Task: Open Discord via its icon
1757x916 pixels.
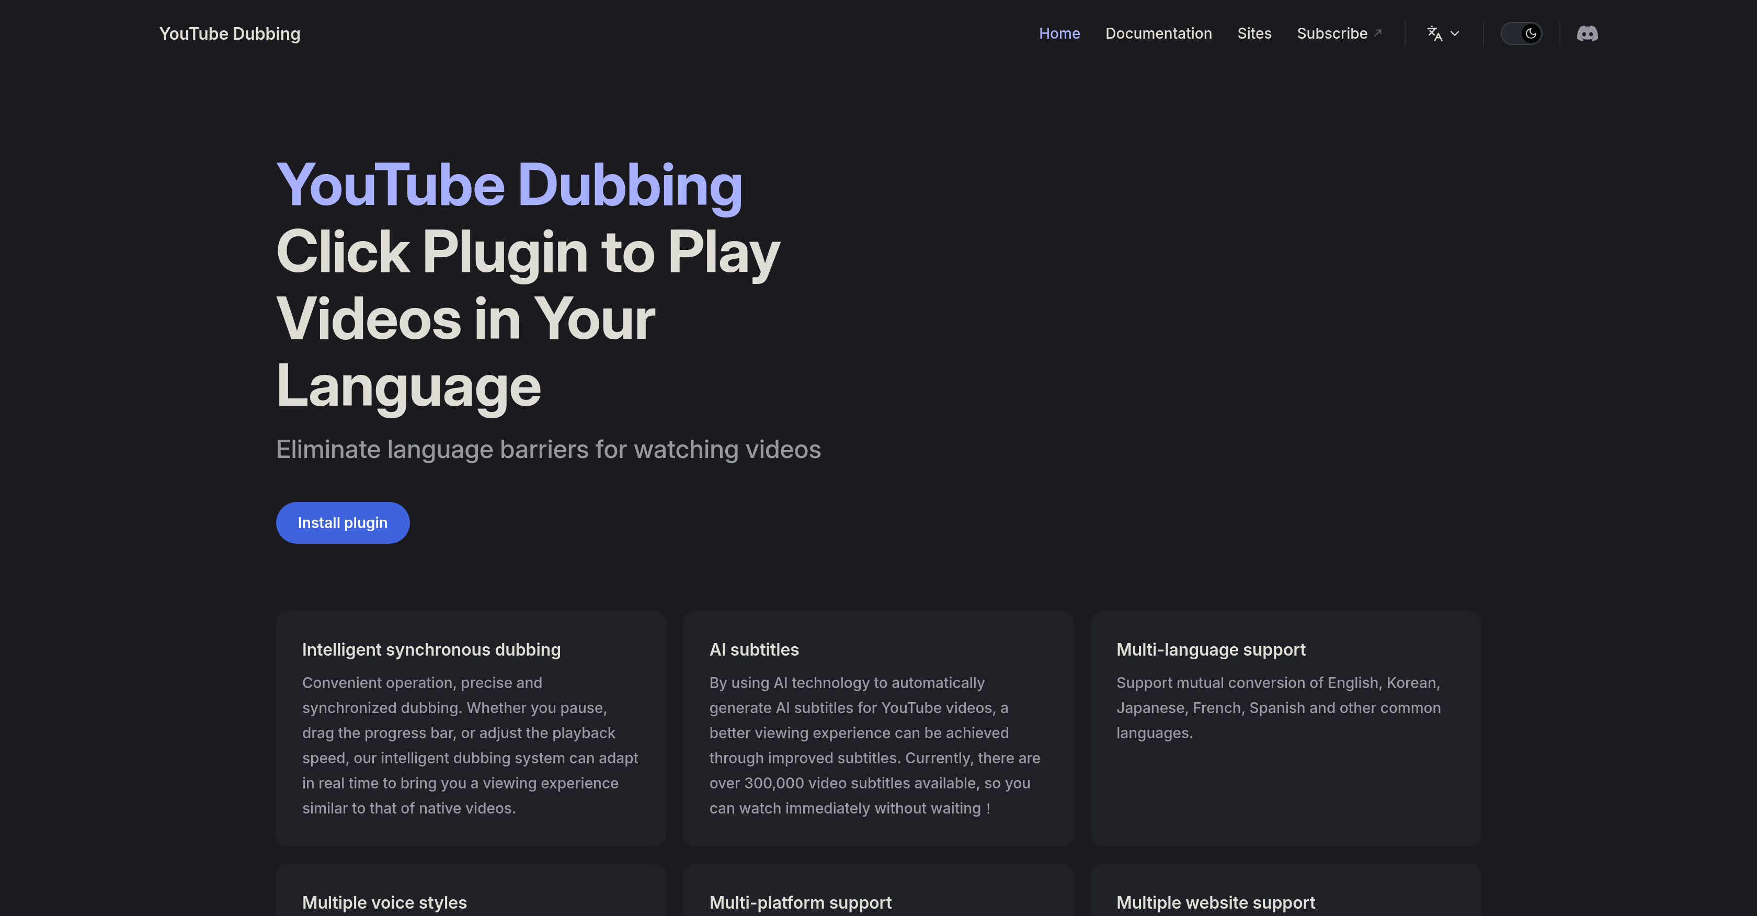Action: point(1587,33)
